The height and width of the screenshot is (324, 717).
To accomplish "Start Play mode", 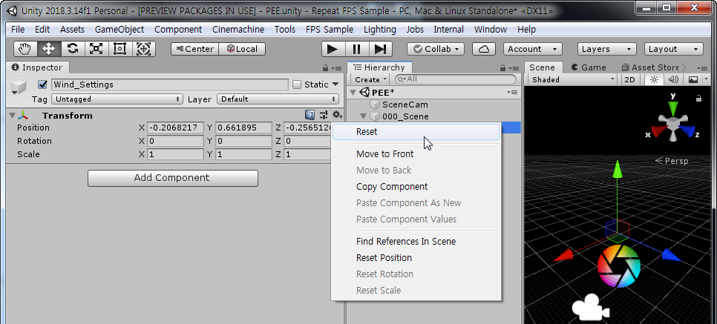I will [333, 49].
